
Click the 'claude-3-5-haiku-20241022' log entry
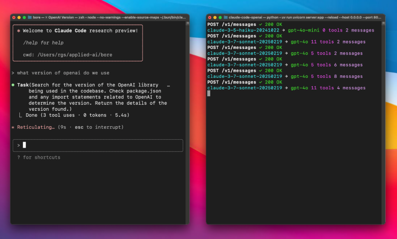243,30
